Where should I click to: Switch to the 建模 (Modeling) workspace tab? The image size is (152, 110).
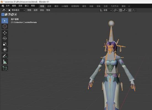coord(49,6)
